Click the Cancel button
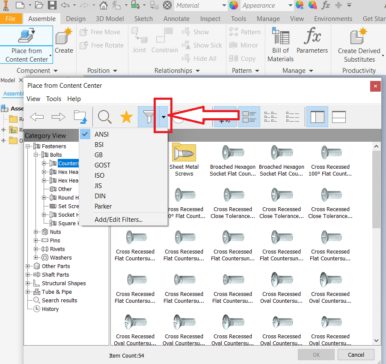The image size is (386, 364). [356, 355]
